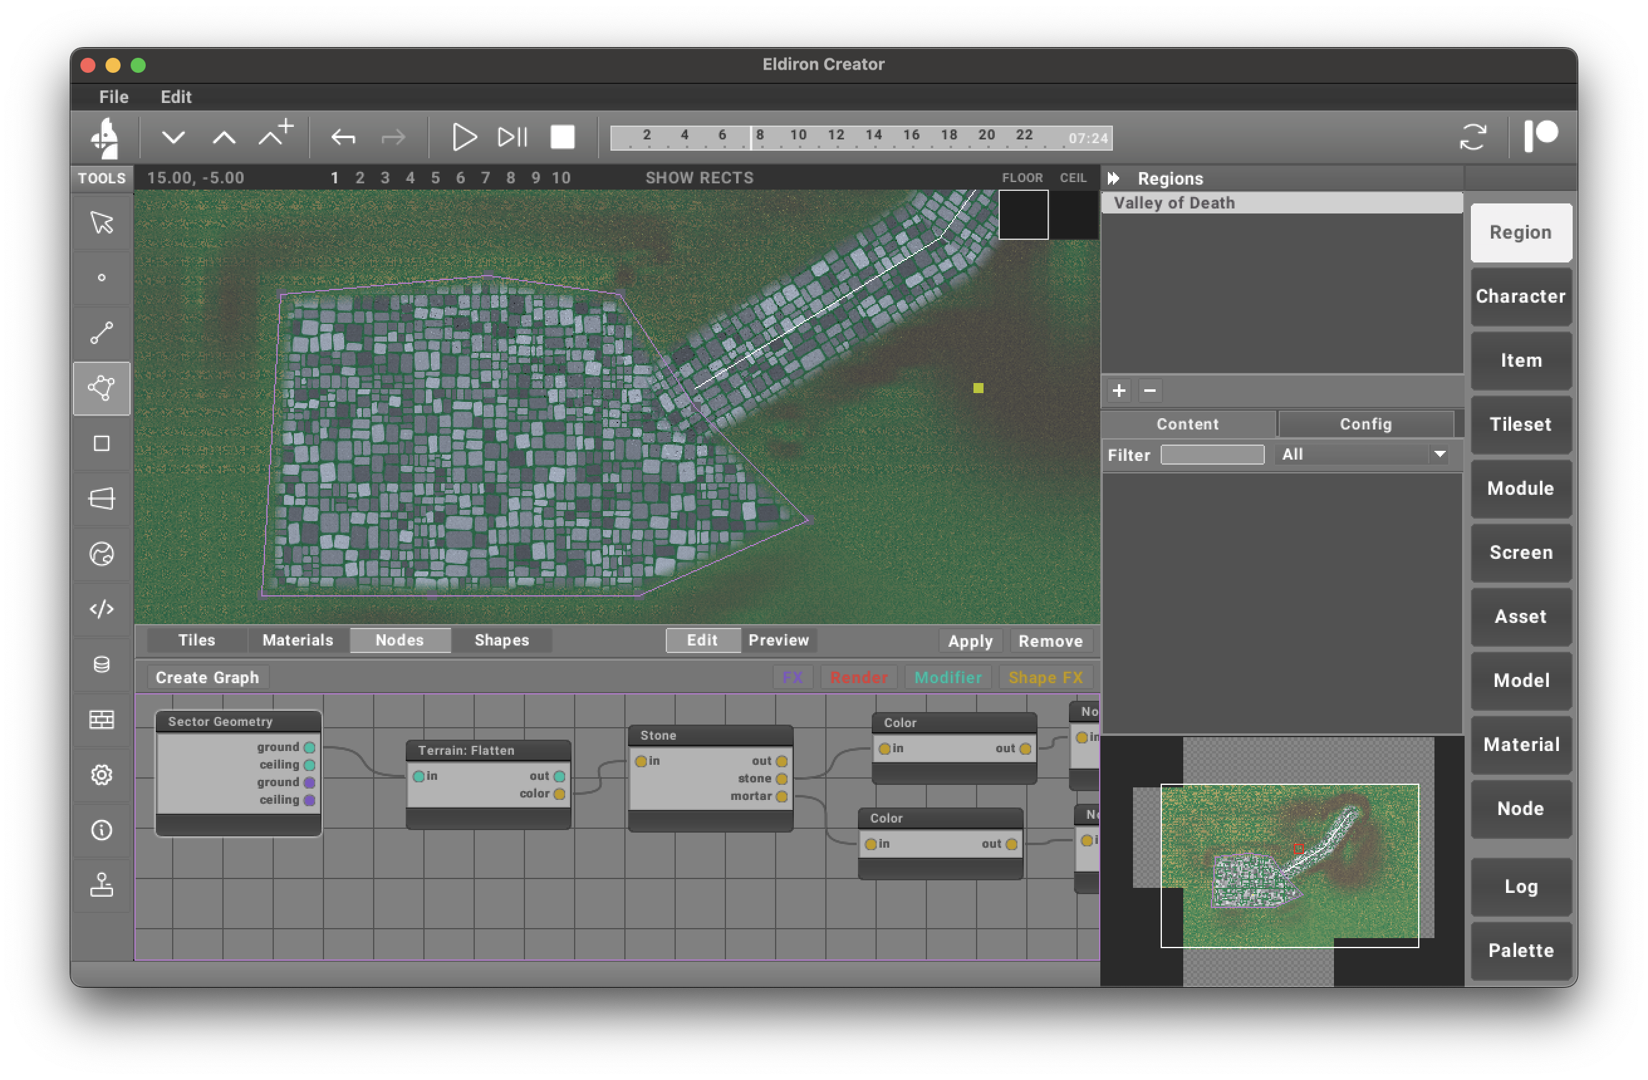Click Create Graph button
Image resolution: width=1648 pixels, height=1080 pixels.
(x=207, y=678)
